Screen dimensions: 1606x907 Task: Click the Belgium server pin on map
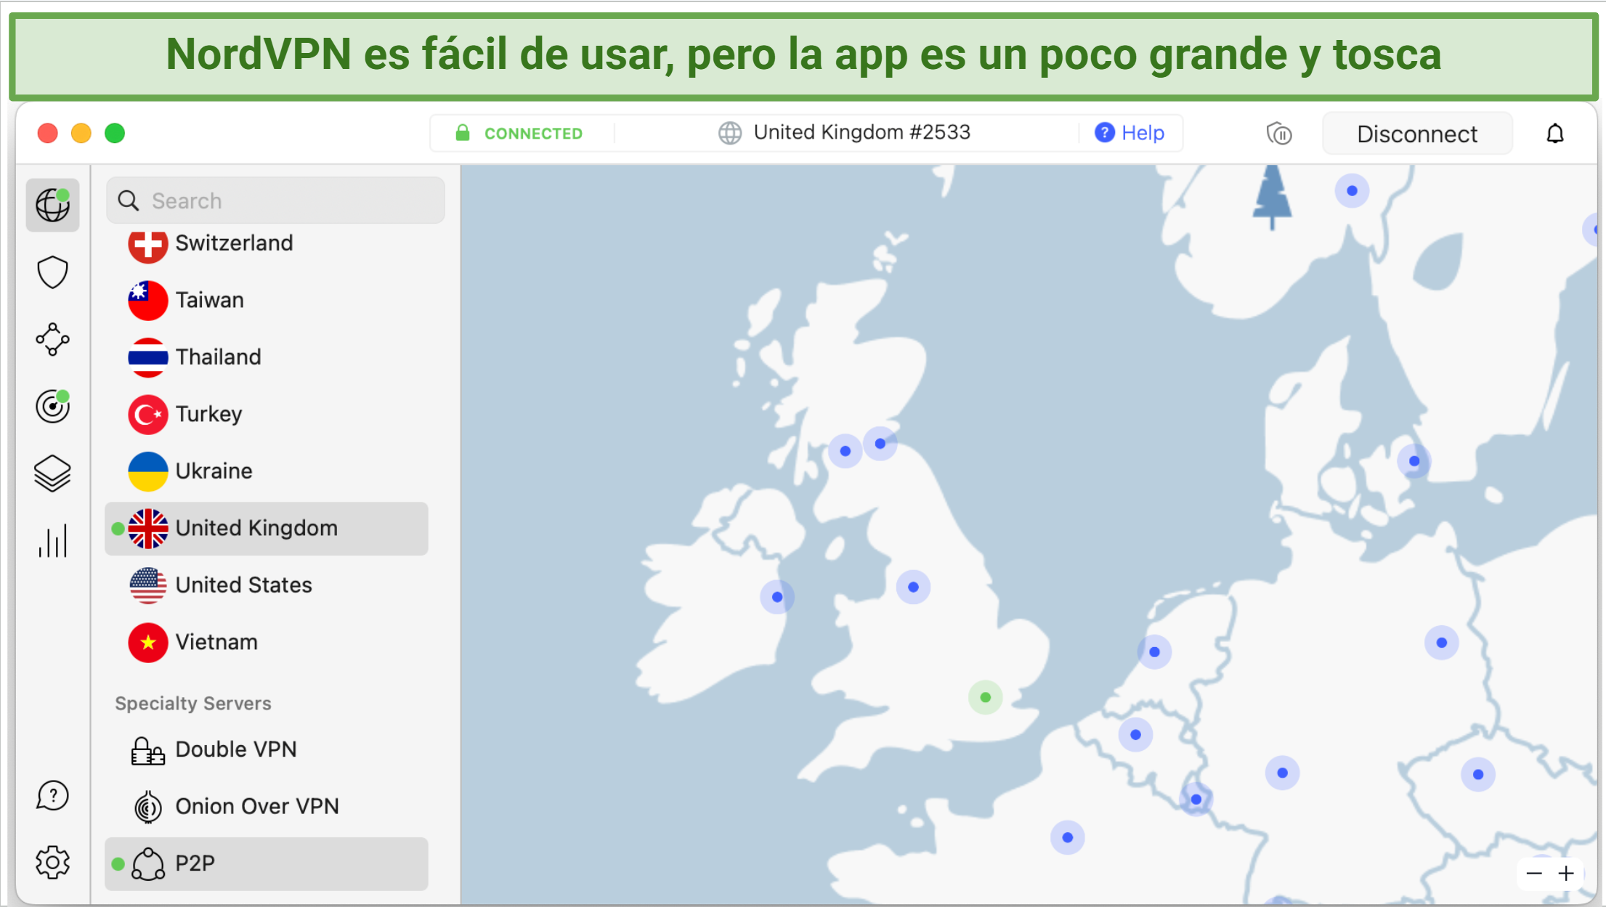(x=1135, y=735)
